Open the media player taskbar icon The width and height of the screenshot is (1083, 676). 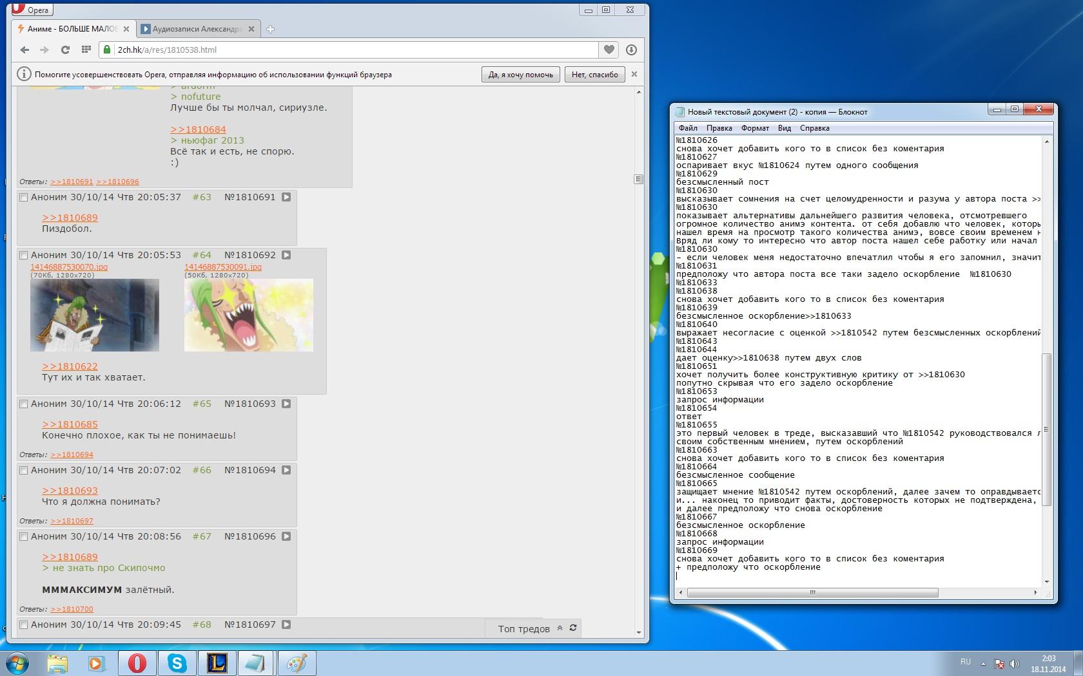click(97, 663)
